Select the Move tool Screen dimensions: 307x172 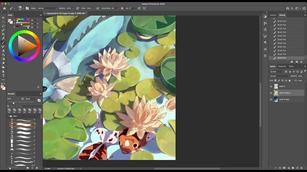tap(3, 18)
